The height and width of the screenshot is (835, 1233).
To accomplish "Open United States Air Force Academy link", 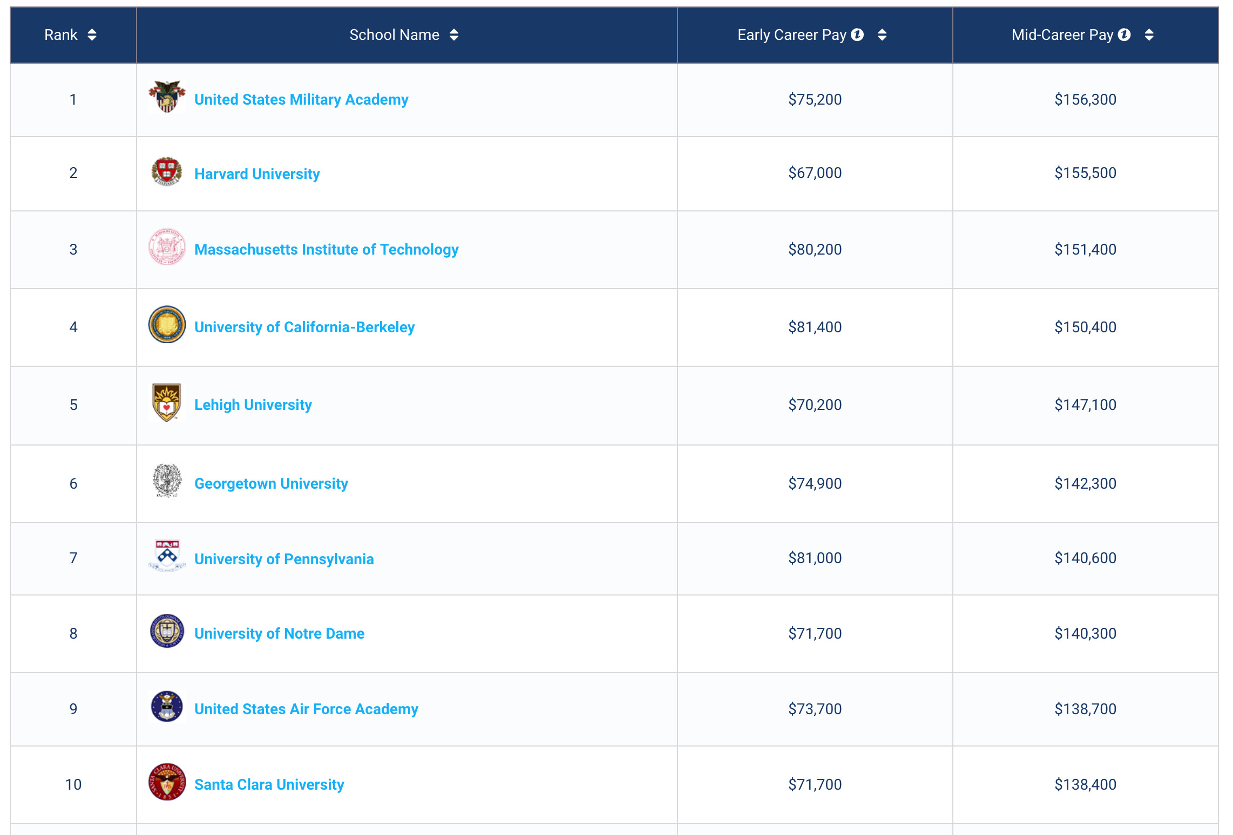I will tap(306, 709).
